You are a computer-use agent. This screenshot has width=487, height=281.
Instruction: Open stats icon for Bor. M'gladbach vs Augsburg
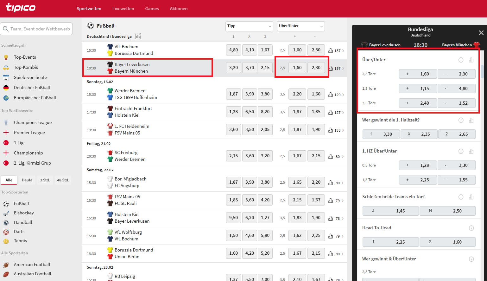331,183
